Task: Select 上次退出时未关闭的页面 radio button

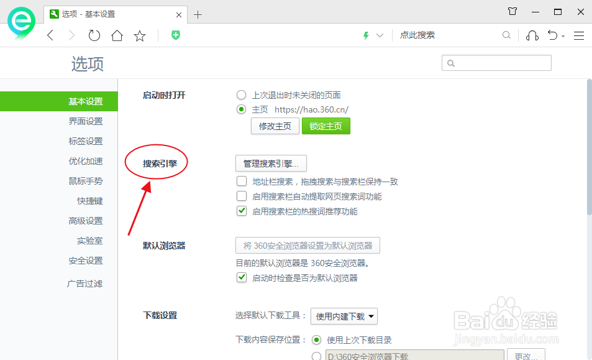Action: [x=241, y=95]
